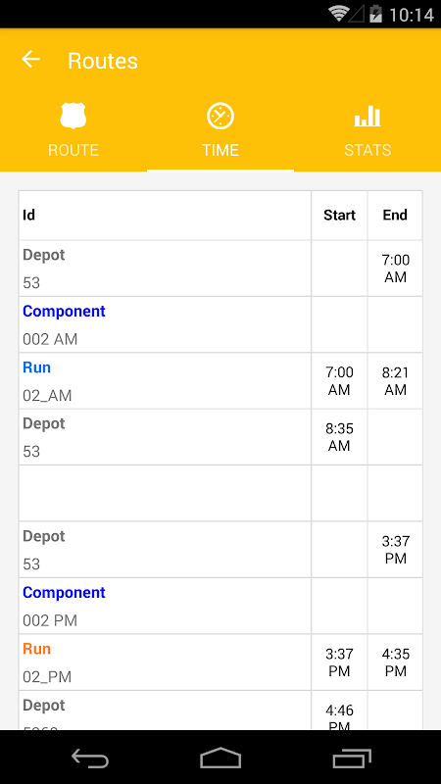Viewport: 441px width, 784px height.
Task: Select the shield Route icon
Action: (73, 116)
